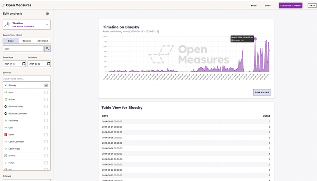This screenshot has width=317, height=181.
Task: Open the EN language dropdown
Action: (312, 5)
